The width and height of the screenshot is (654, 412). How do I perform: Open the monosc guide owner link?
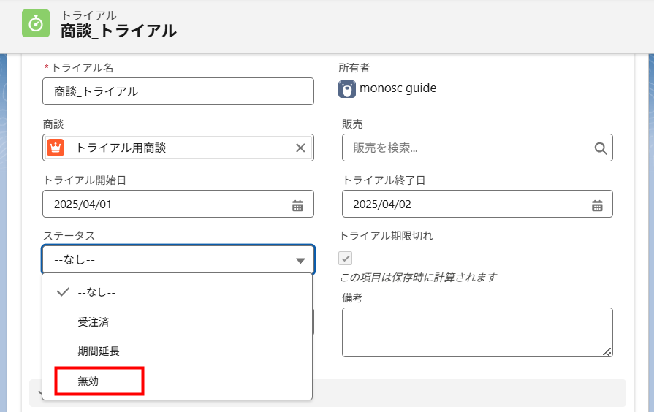(398, 88)
